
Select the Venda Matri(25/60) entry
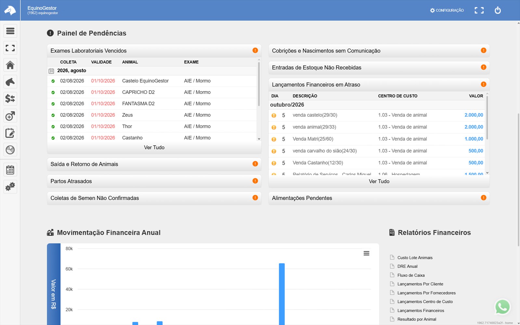377,139
